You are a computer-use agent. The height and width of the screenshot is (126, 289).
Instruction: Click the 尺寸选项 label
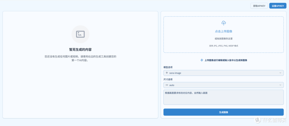pos(168,79)
